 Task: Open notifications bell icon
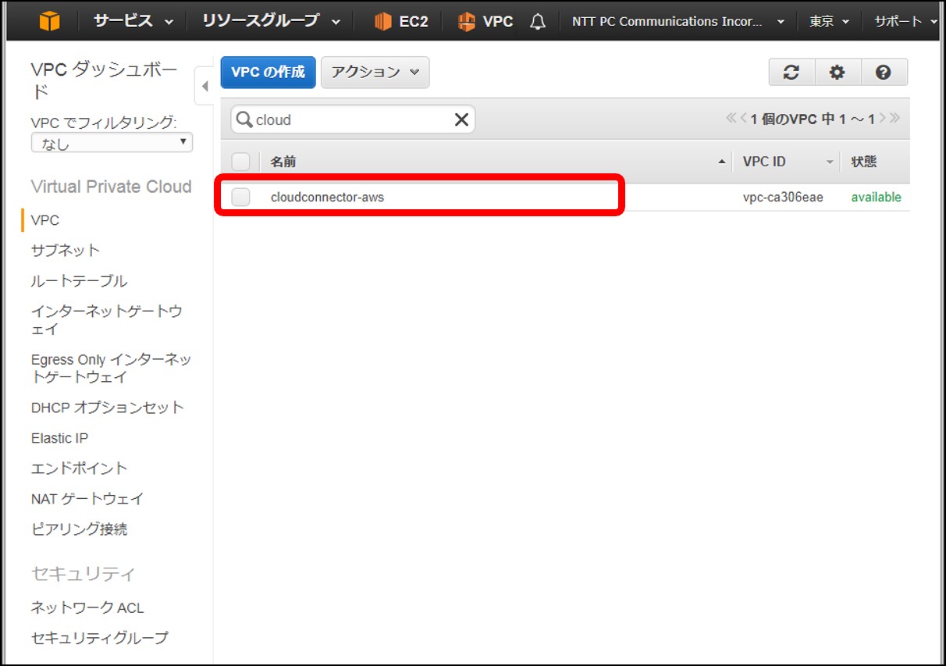[x=538, y=21]
